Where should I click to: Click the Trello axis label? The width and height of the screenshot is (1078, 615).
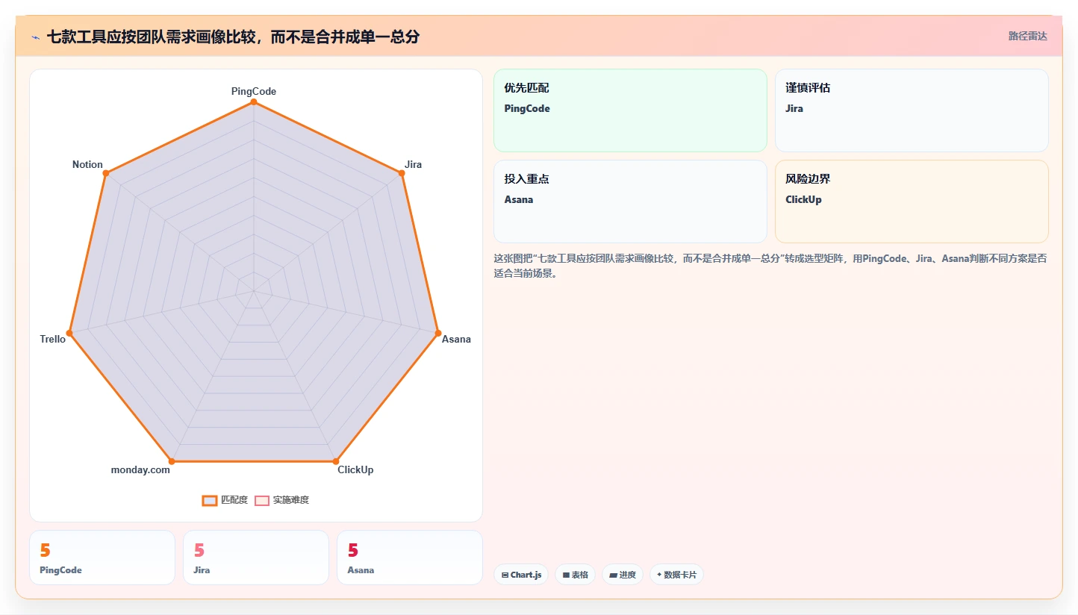coord(53,339)
